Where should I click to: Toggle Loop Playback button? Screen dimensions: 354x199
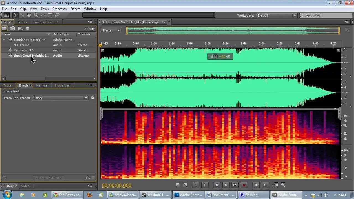(x=235, y=185)
